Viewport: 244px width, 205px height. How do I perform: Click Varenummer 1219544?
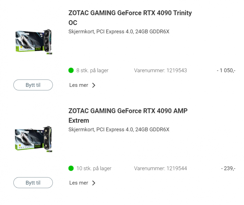pos(160,168)
